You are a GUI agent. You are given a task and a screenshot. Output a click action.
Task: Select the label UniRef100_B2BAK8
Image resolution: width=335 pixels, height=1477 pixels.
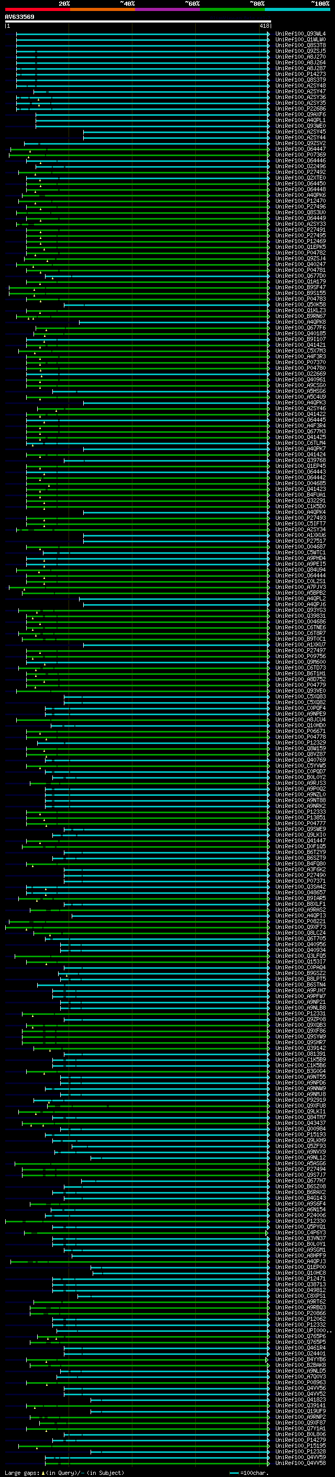300,1365
